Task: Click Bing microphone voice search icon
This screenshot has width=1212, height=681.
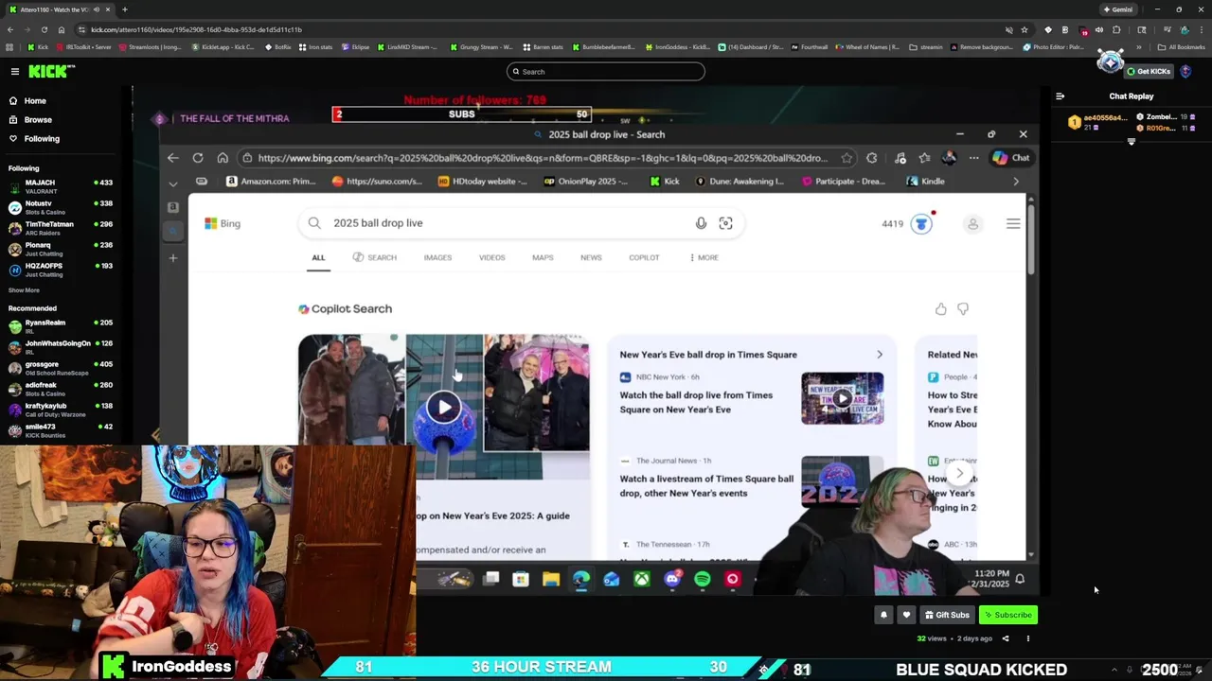Action: click(701, 223)
